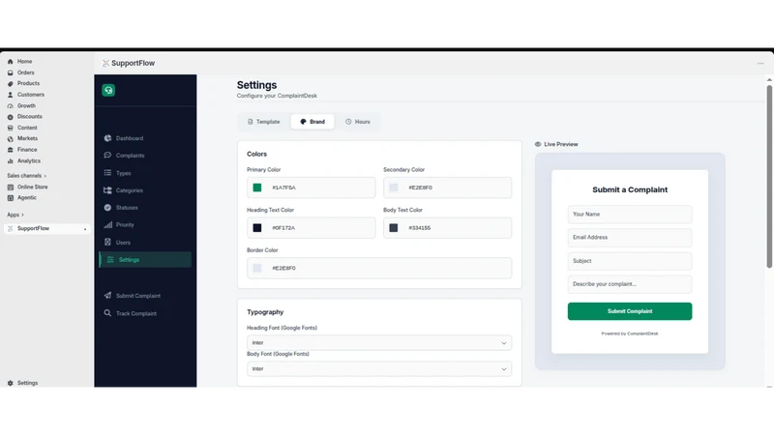Click the Orders icon

[11, 72]
